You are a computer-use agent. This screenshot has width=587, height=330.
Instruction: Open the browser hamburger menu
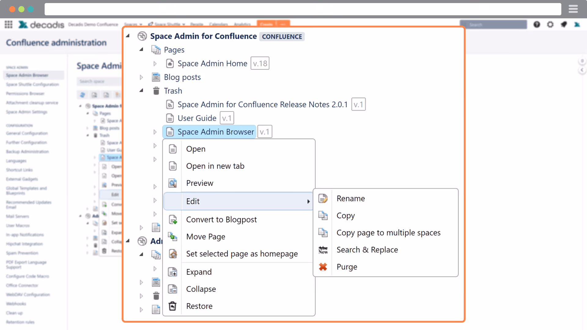point(573,9)
